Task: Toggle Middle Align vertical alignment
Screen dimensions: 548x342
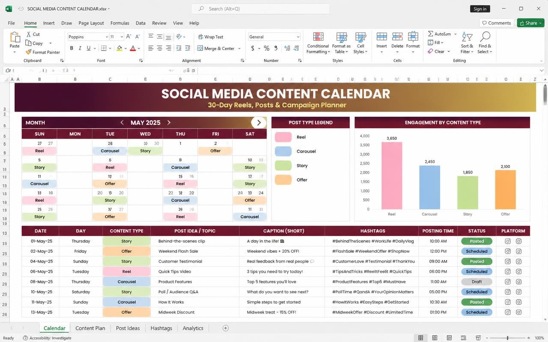Action: 160,37
